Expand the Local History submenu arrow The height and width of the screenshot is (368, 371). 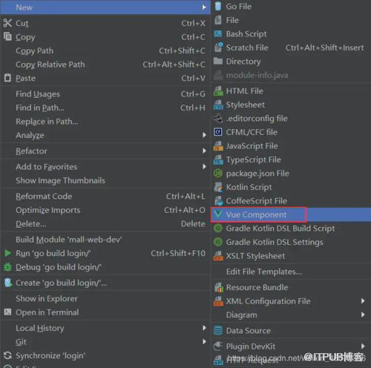pos(204,328)
